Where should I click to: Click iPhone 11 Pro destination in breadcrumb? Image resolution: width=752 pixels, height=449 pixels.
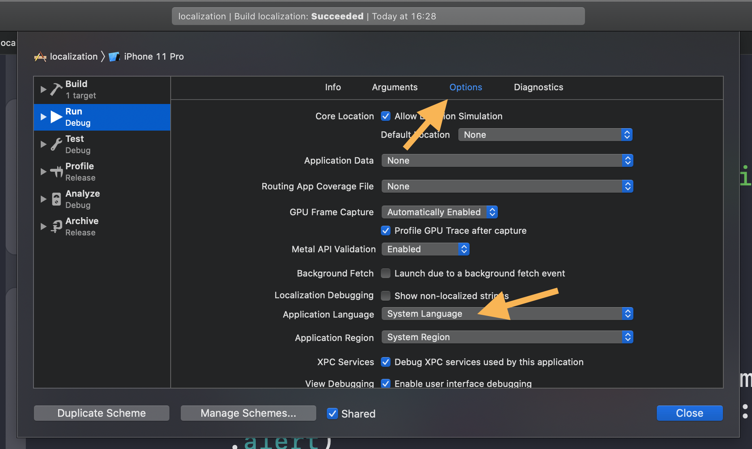coord(154,57)
